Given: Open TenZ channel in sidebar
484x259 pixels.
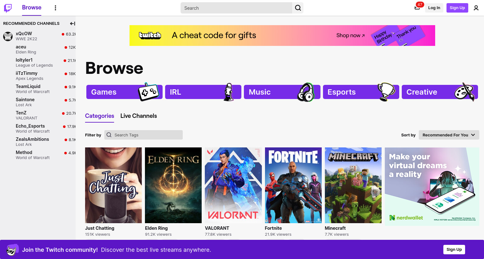Looking at the screenshot, I should [38, 115].
